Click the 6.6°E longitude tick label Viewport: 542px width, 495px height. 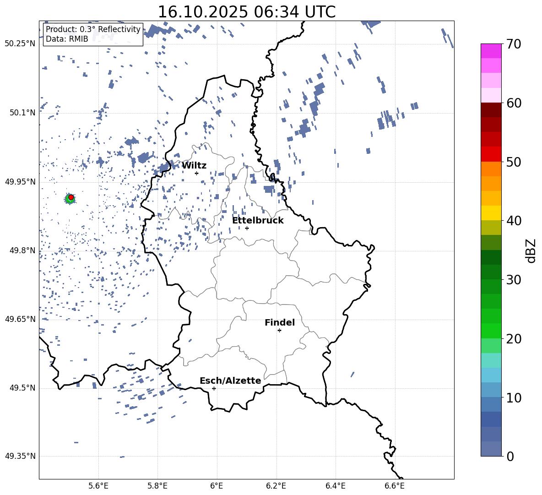pyautogui.click(x=395, y=486)
